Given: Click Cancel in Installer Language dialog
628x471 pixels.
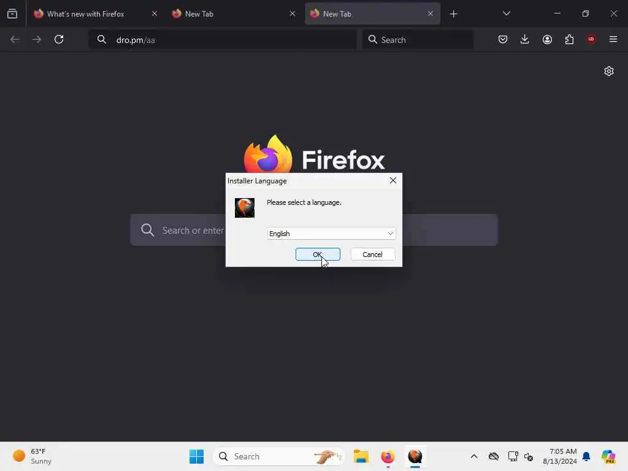Looking at the screenshot, I should [372, 255].
